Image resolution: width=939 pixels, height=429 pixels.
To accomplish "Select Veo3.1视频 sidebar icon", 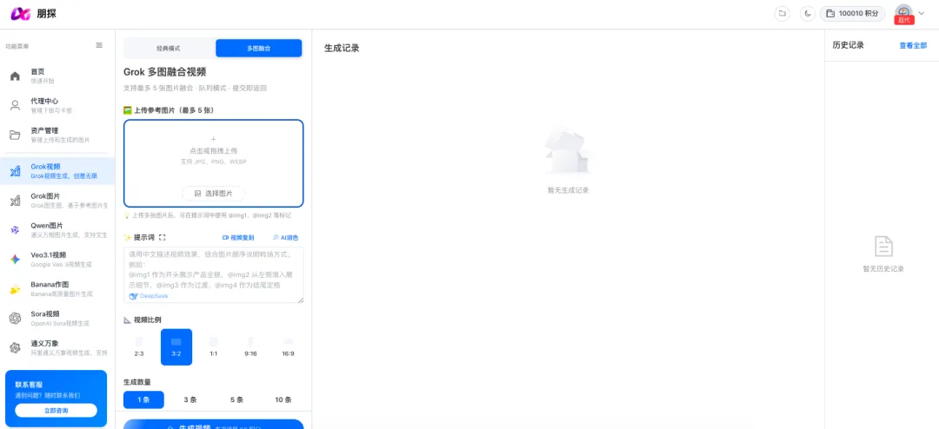I will point(16,260).
